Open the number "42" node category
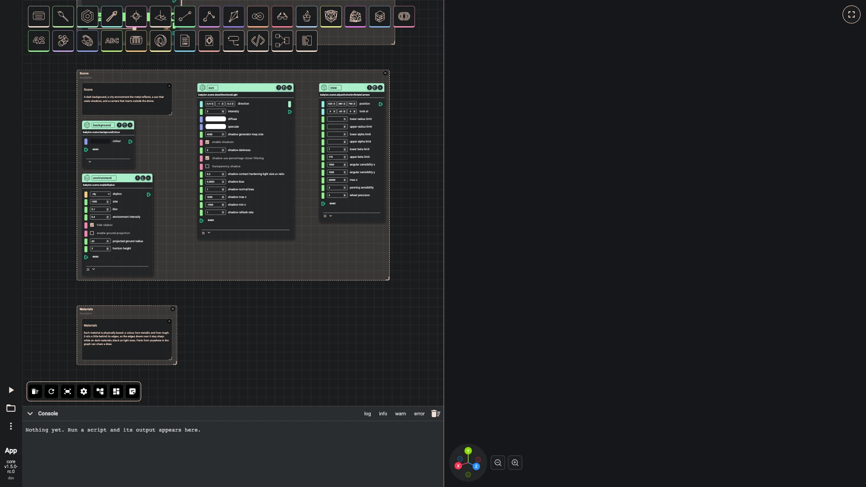The width and height of the screenshot is (866, 487). [x=39, y=41]
